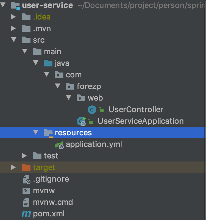
Task: Click the mvnw.cmd file icon
Action: 26,202
